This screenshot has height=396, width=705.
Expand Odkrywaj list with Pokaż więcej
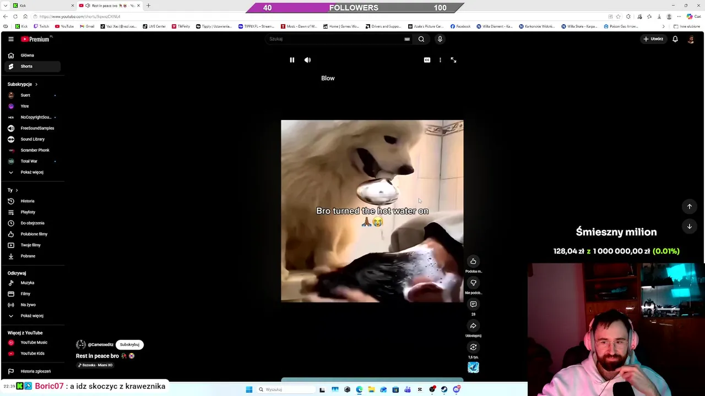point(32,316)
